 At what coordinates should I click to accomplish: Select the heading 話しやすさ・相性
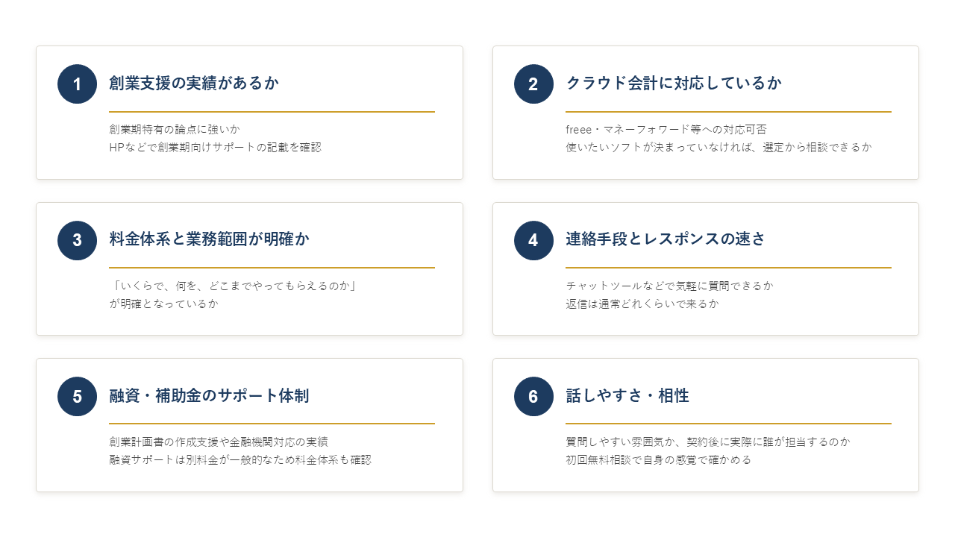click(x=627, y=395)
